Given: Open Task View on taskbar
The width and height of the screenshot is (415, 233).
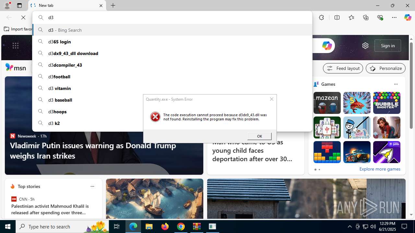Looking at the screenshot, I should (117, 227).
